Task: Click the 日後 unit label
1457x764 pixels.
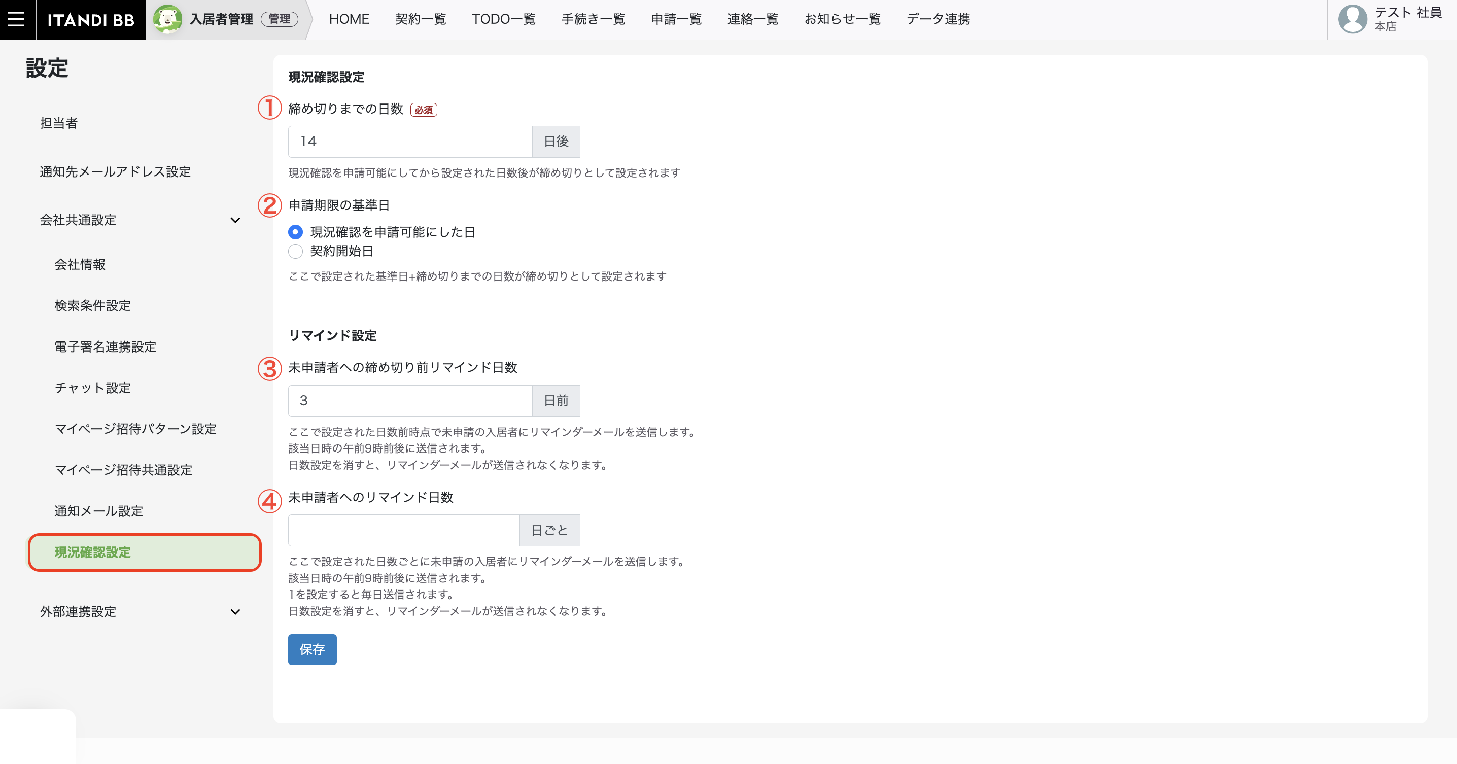Action: click(x=556, y=142)
